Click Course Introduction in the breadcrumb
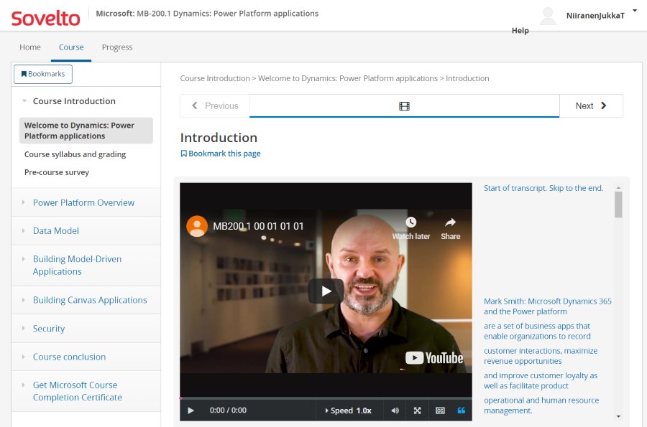Viewport: 647px width, 427px height. (215, 78)
